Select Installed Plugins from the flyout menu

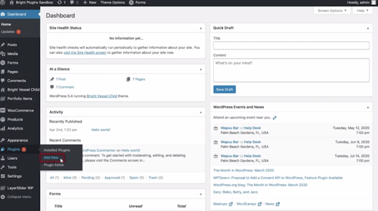[57, 150]
